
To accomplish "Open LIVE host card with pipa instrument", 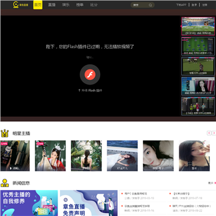I will click(50, 156).
